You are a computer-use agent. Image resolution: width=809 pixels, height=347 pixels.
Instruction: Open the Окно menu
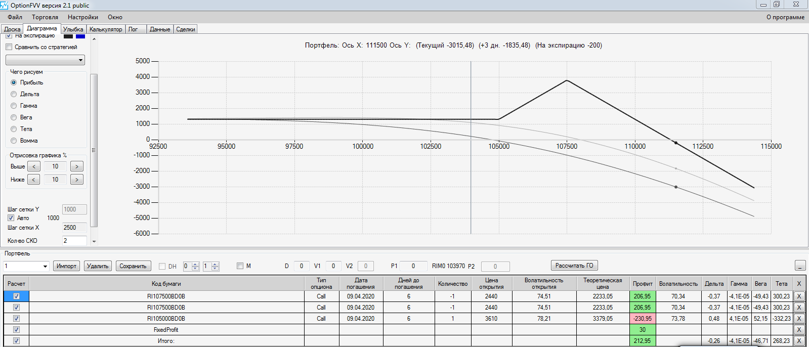tap(115, 17)
